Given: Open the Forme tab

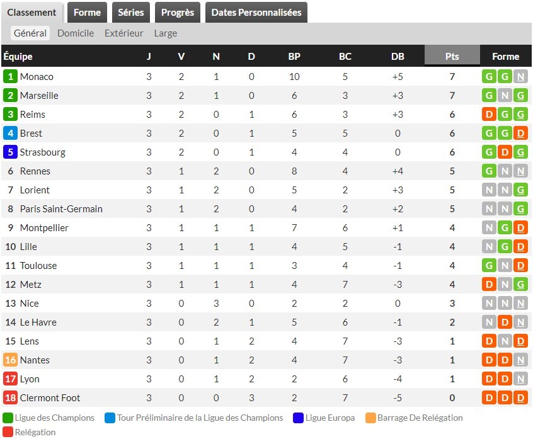Looking at the screenshot, I should pyautogui.click(x=87, y=13).
